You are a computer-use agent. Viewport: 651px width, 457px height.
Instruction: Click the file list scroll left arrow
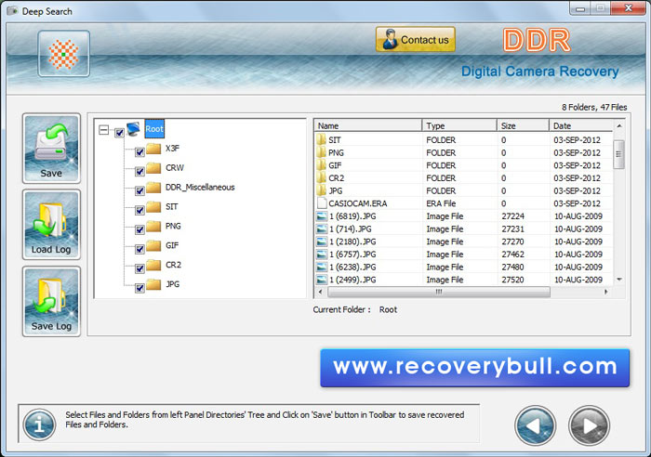[320, 292]
